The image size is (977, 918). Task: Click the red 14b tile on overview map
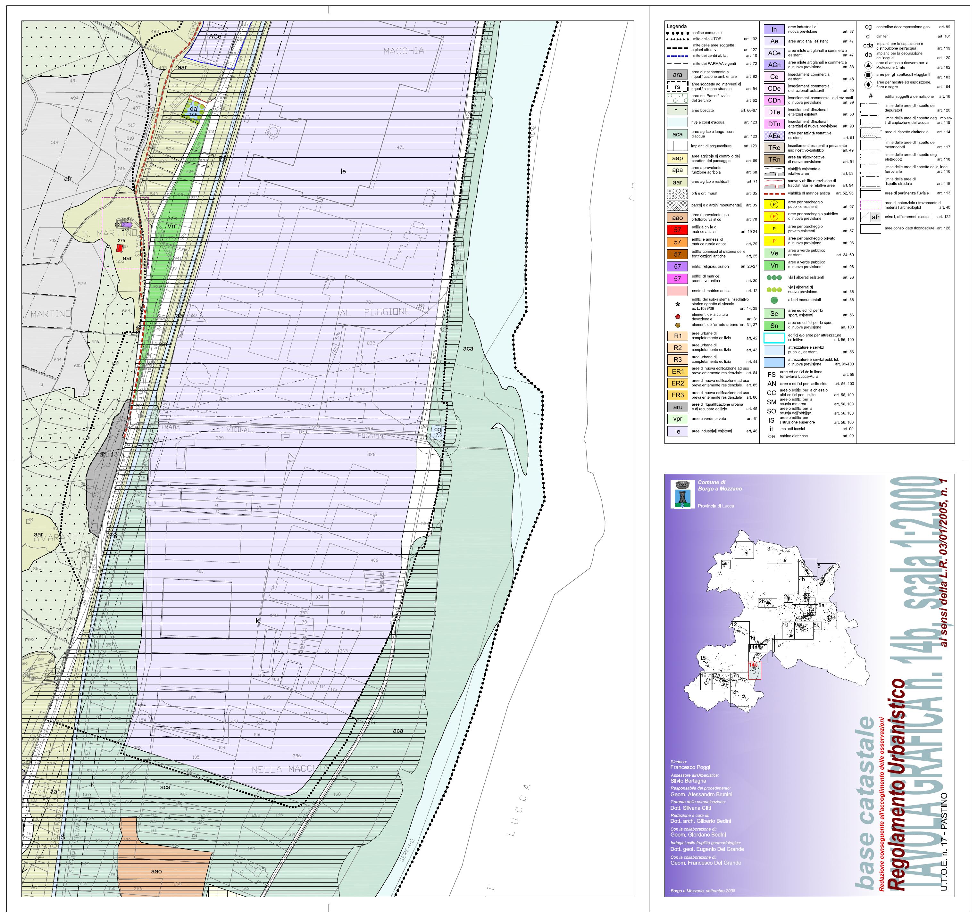(x=754, y=671)
